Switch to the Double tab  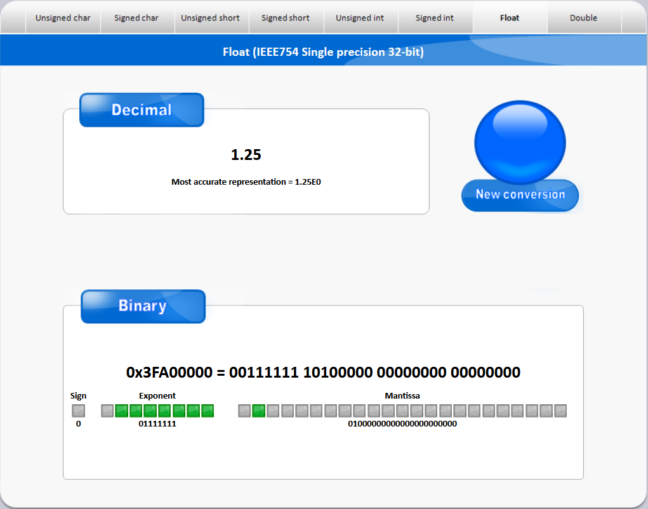[x=583, y=18]
